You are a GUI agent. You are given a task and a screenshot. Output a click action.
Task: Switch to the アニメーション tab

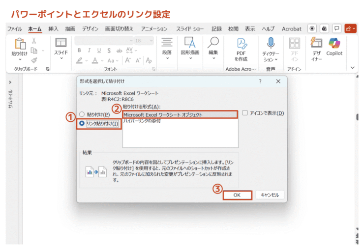coord(154,29)
